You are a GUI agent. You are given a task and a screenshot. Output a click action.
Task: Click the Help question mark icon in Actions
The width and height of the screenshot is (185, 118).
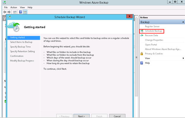pos(142,63)
